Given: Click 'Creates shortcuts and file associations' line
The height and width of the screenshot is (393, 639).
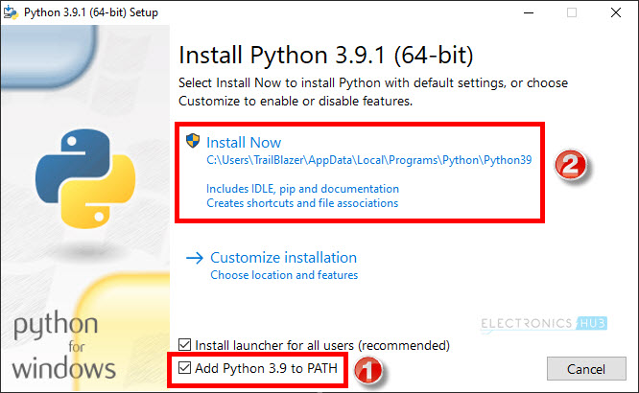Looking at the screenshot, I should coord(302,203).
